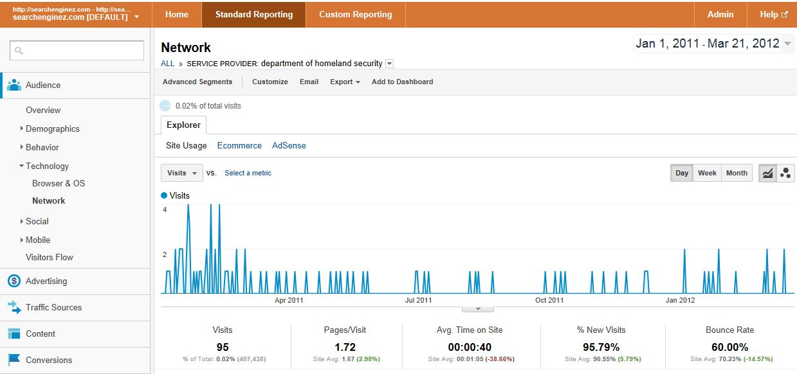Screen dimensions: 797x374
Task: Open Advertising via its dollar icon
Action: click(x=14, y=281)
